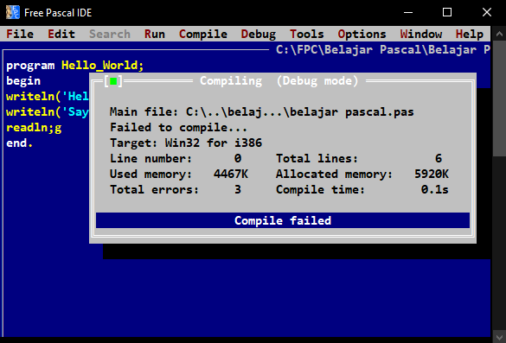
Task: Minimize the Free Pascal IDE window
Action: [x=408, y=13]
